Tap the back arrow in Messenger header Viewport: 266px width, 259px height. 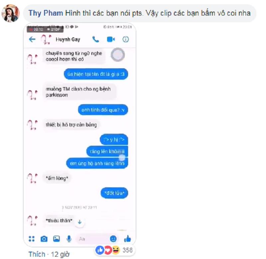(32, 39)
